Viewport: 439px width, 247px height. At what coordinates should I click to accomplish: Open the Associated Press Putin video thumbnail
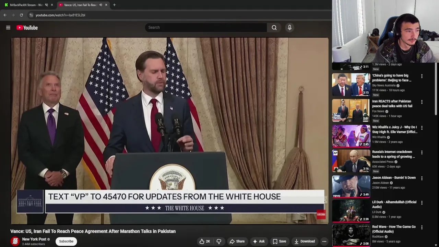(x=351, y=161)
